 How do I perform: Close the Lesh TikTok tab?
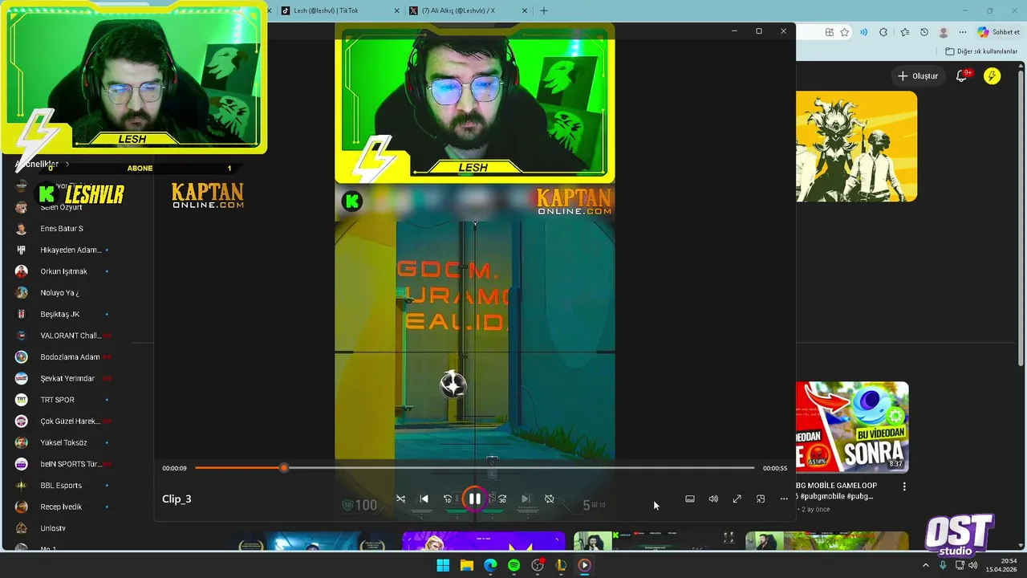(397, 10)
